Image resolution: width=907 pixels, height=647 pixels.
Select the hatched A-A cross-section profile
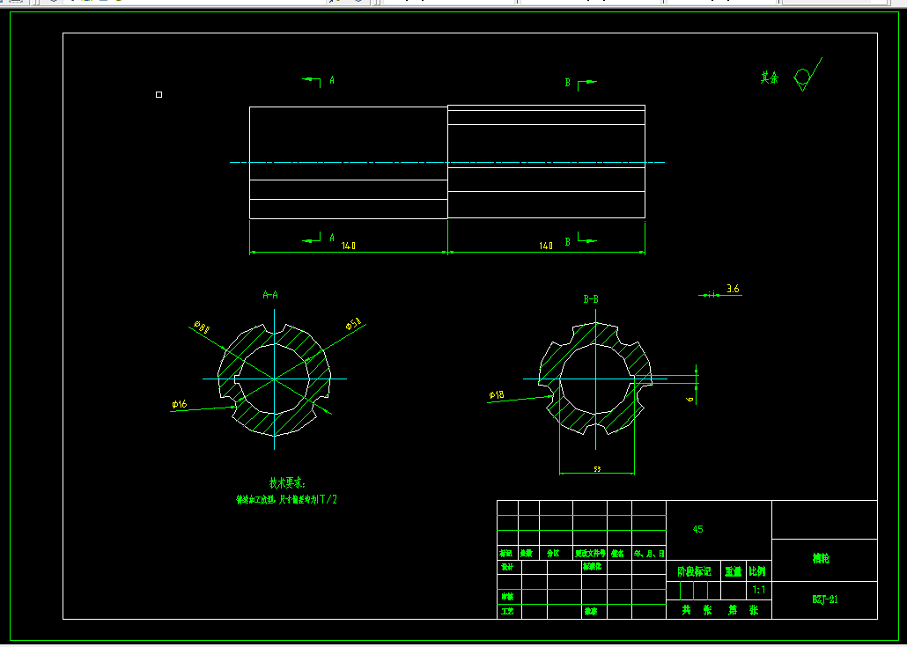click(274, 379)
